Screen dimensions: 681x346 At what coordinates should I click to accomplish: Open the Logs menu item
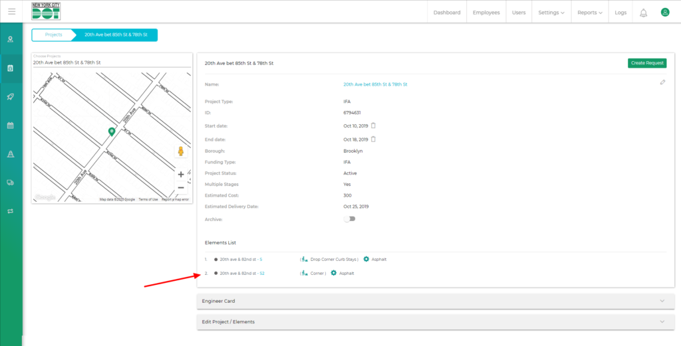(x=620, y=13)
